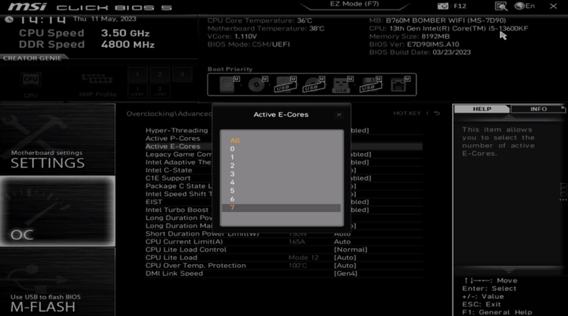Open the Motherboard SETTINGS section

[58, 139]
